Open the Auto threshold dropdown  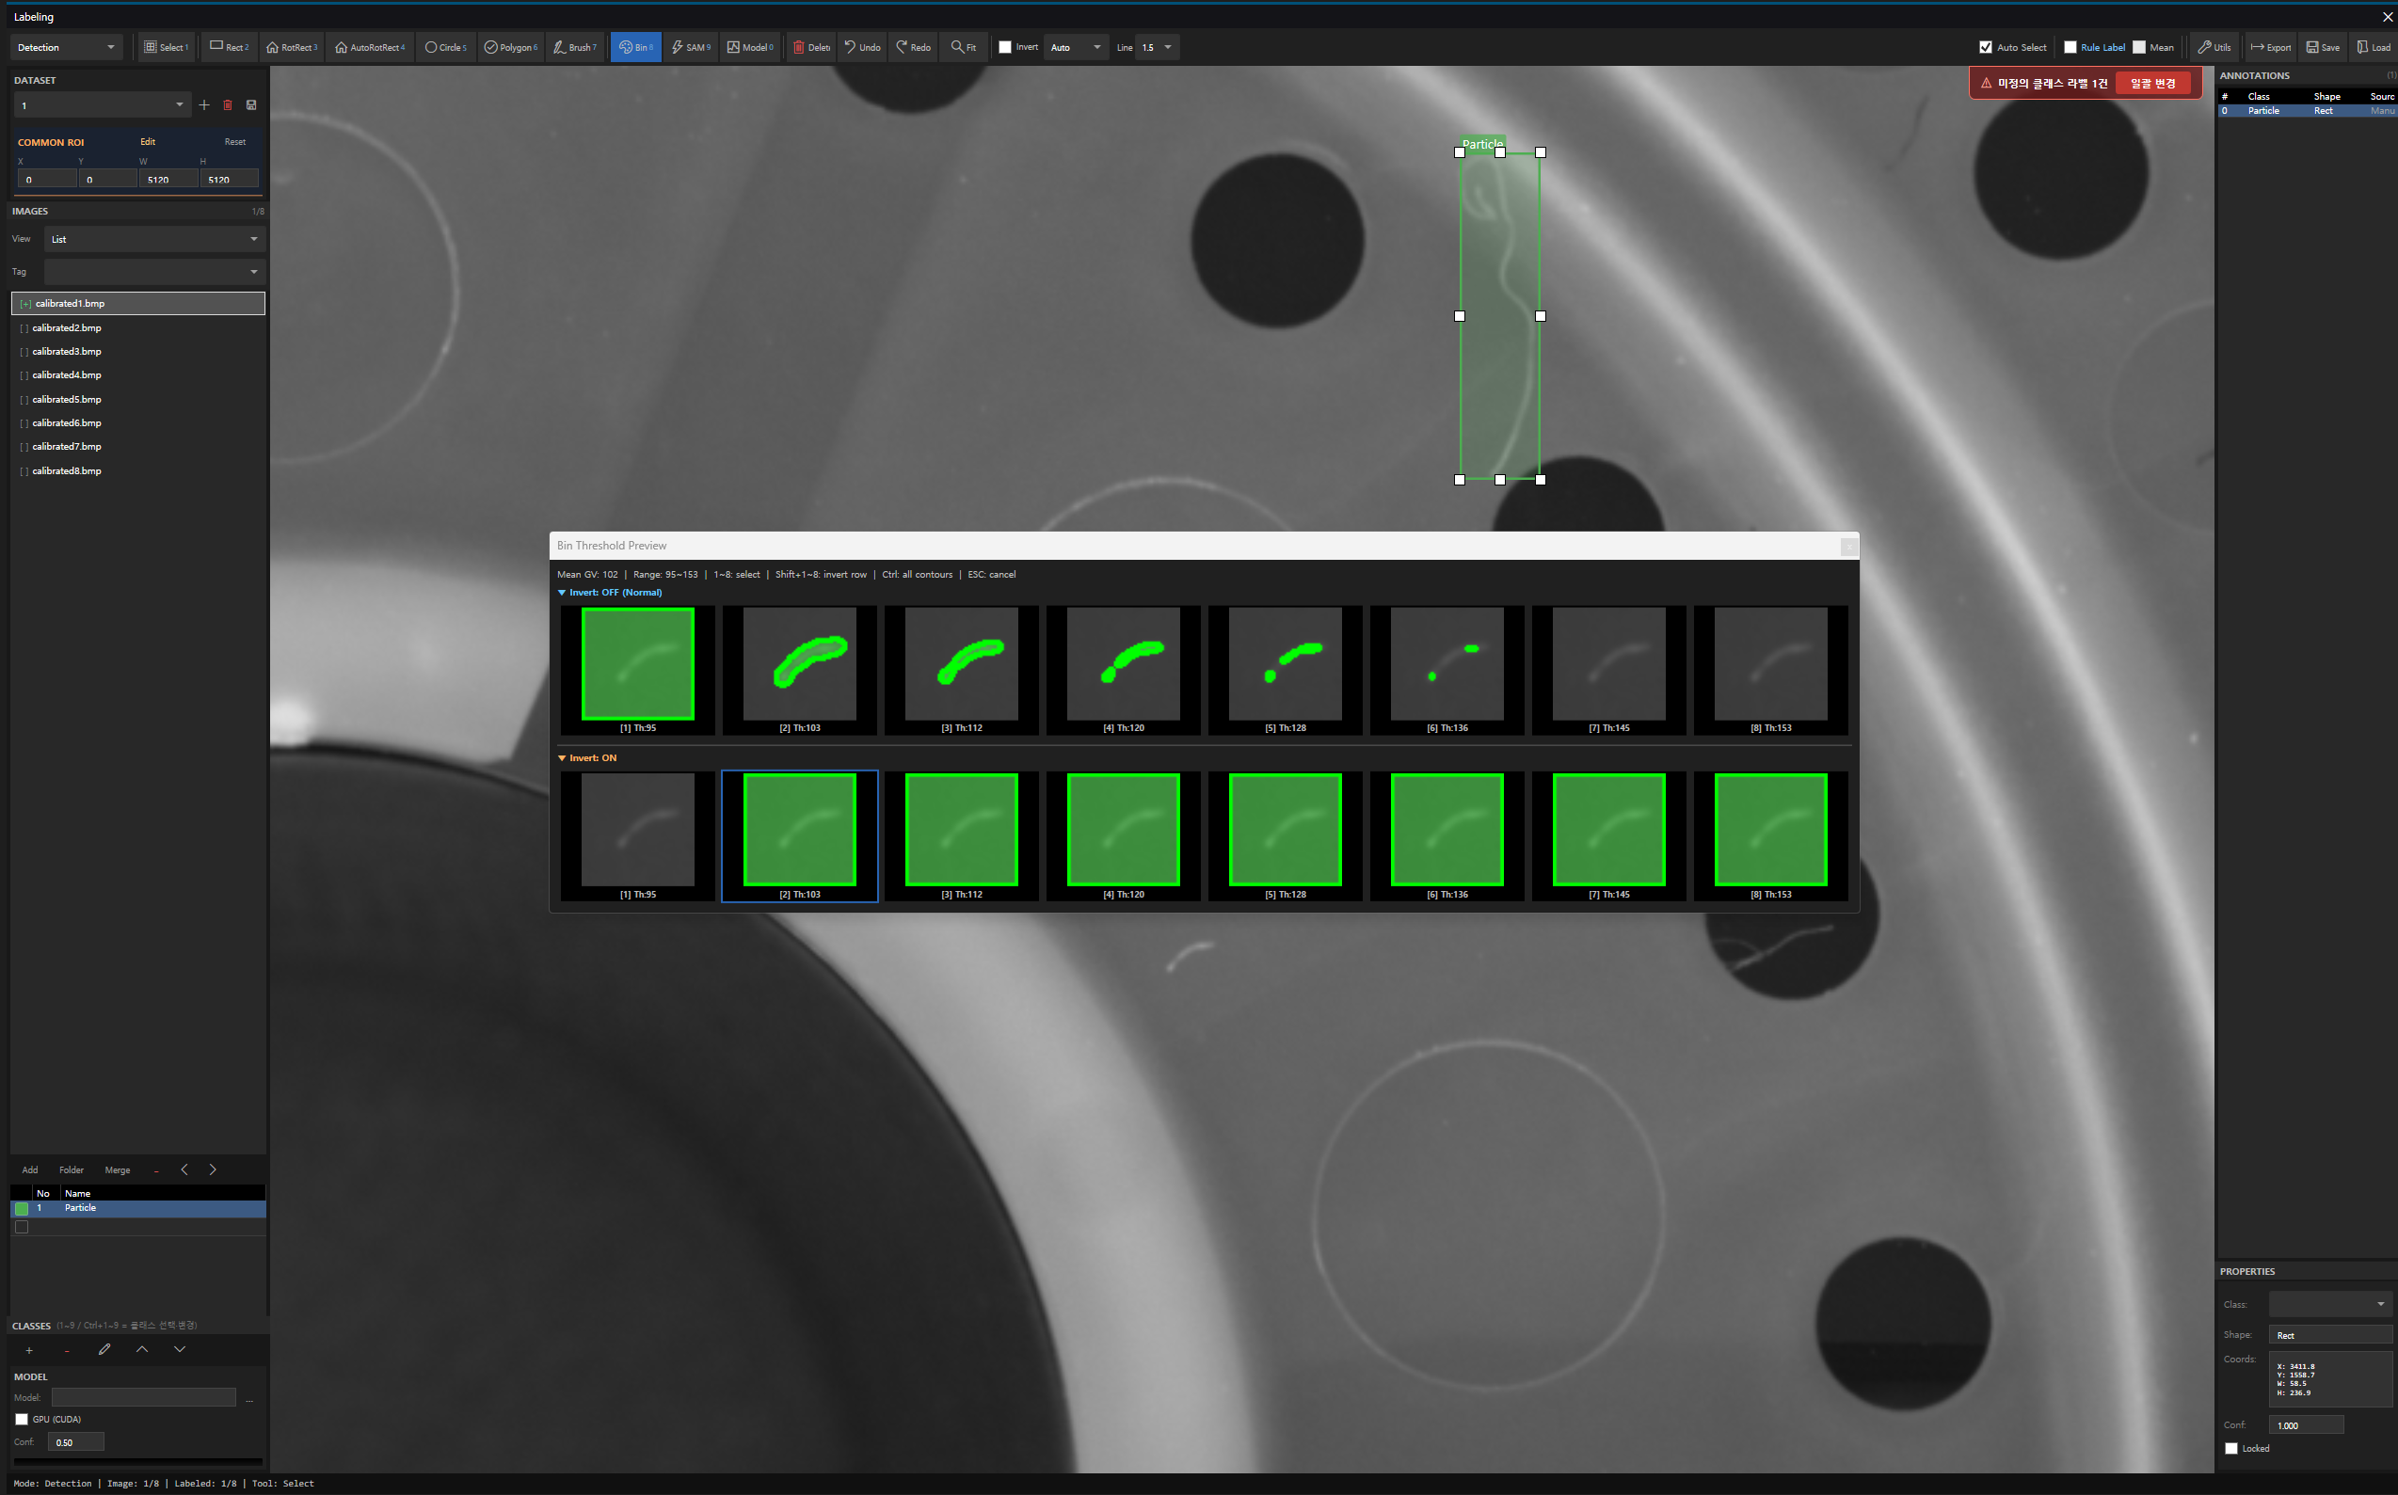[x=1076, y=47]
